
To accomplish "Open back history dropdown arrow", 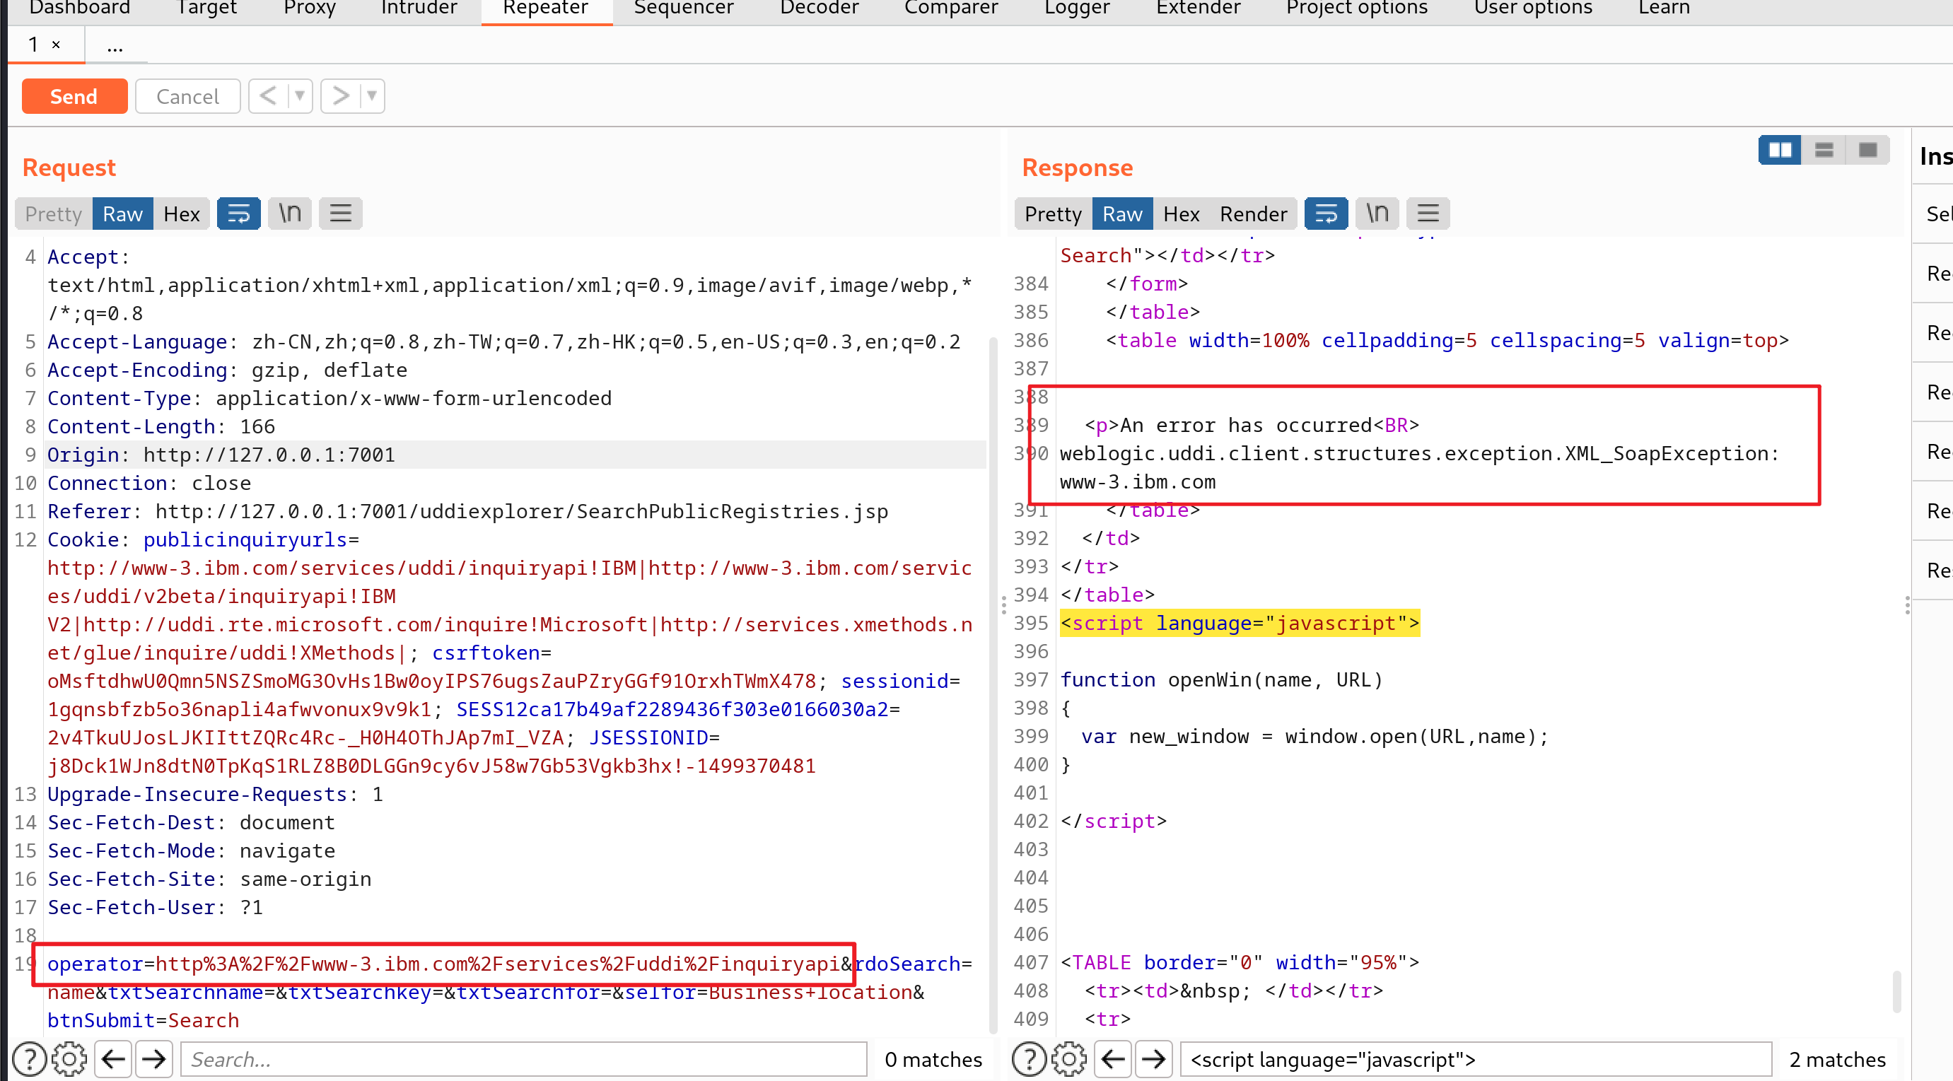I will coord(301,96).
